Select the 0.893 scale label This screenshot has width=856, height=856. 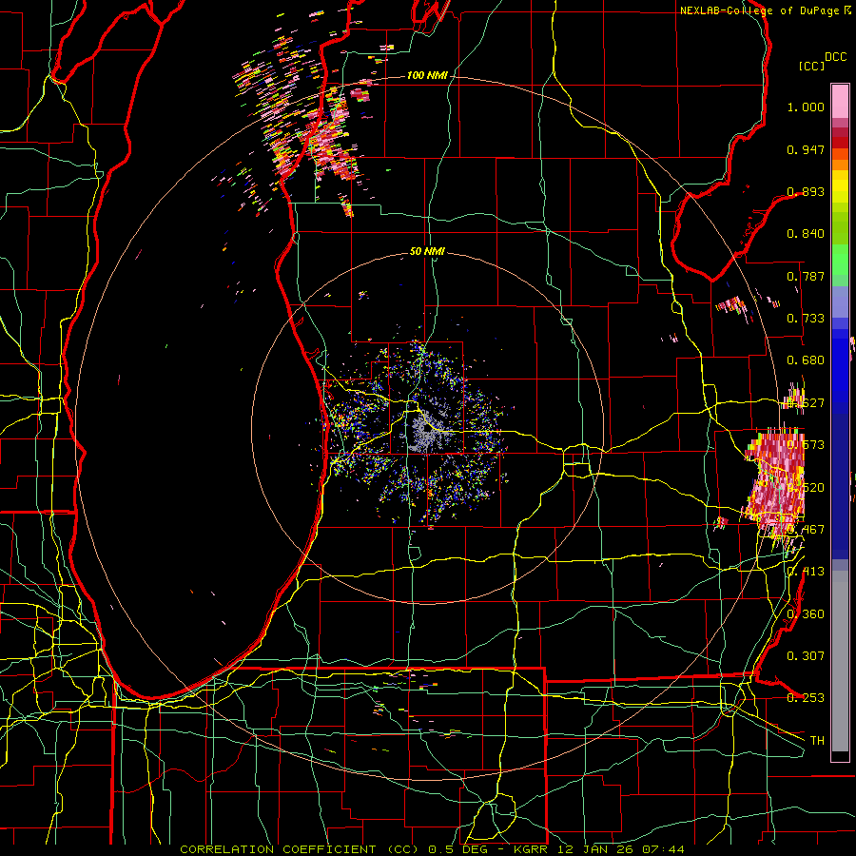[806, 191]
